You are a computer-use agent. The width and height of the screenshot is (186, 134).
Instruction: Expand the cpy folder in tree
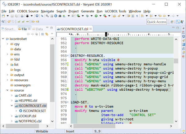7,44
